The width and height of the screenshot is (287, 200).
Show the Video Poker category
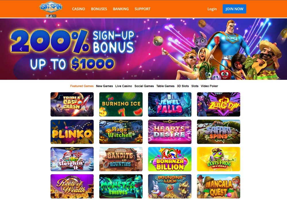[x=210, y=86]
